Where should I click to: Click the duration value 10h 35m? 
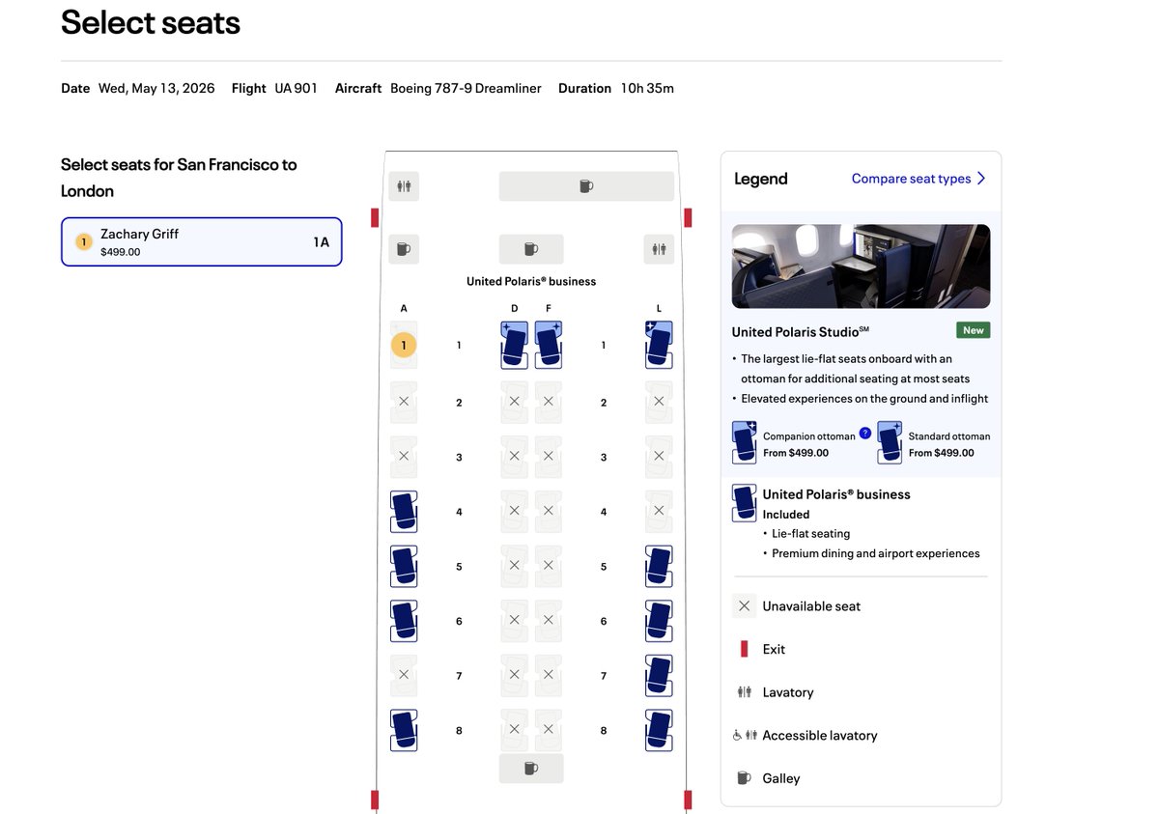(647, 88)
